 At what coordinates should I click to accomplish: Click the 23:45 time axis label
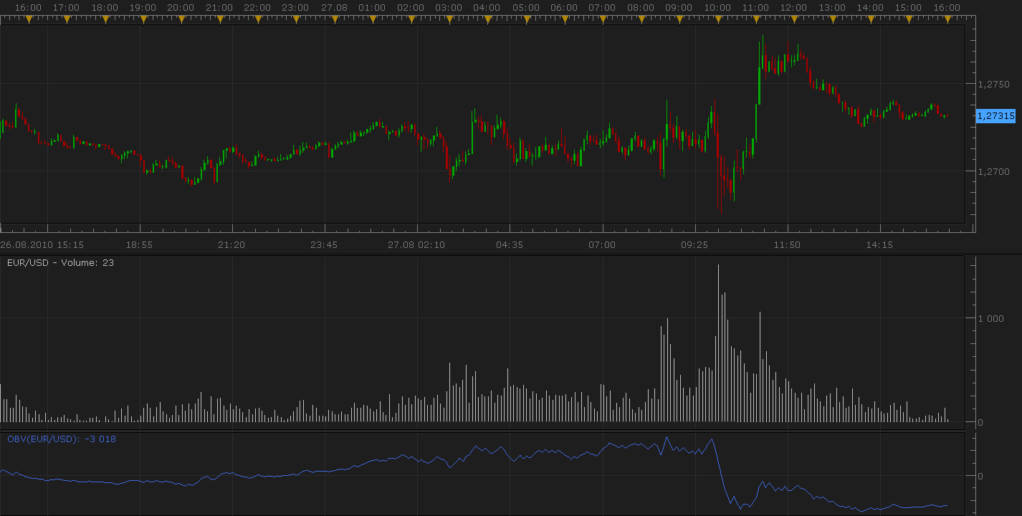[x=324, y=245]
